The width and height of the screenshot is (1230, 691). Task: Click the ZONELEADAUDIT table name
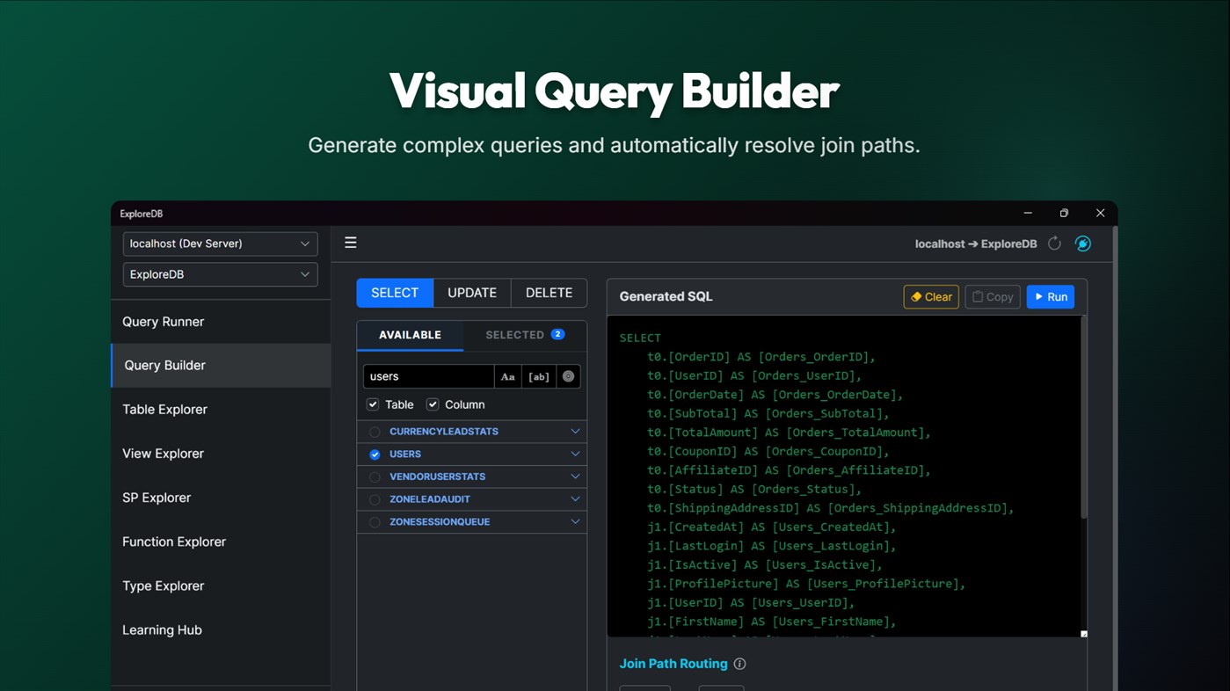coord(430,499)
